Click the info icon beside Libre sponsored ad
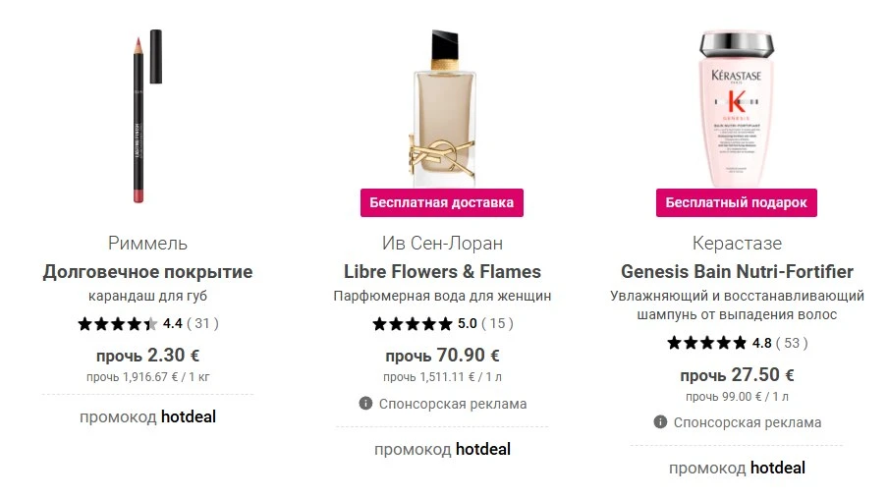888x498 pixels. coord(365,404)
